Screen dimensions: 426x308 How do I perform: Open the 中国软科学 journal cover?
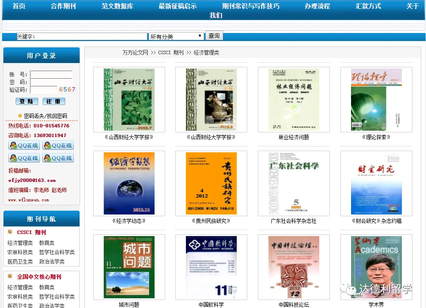coord(211,267)
